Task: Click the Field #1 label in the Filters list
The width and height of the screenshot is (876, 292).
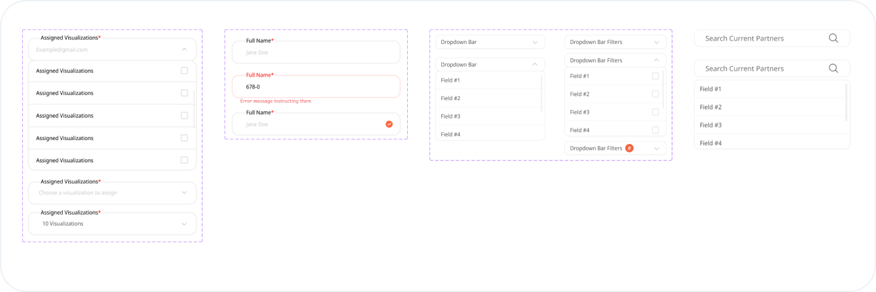Action: [580, 76]
